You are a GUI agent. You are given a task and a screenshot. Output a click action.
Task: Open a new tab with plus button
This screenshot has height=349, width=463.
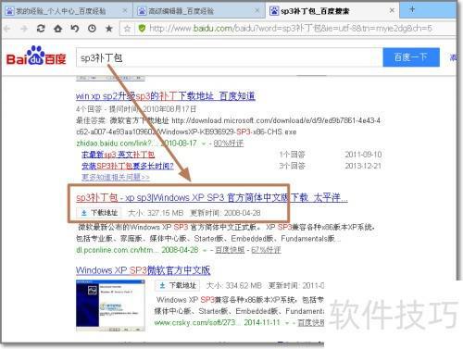coord(412,9)
